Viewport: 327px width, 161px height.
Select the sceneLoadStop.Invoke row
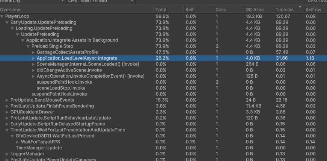[58, 88]
